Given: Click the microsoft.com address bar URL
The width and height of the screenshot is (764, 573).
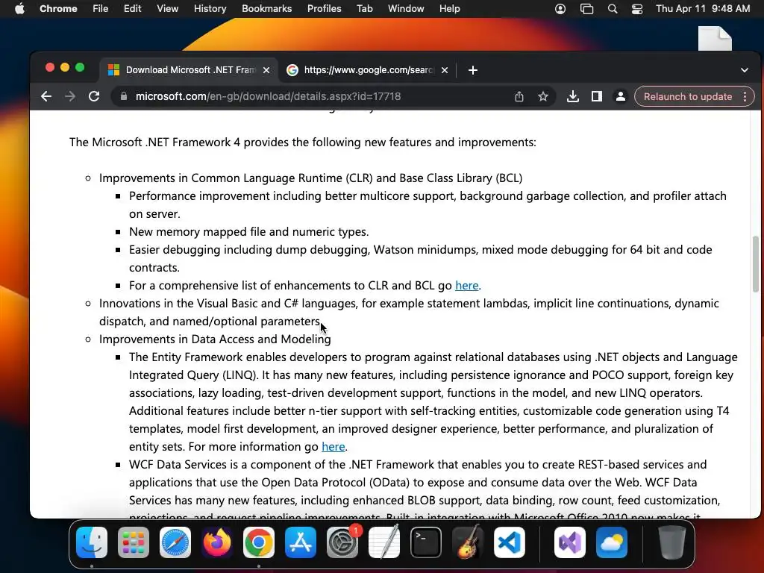Looking at the screenshot, I should pos(268,96).
